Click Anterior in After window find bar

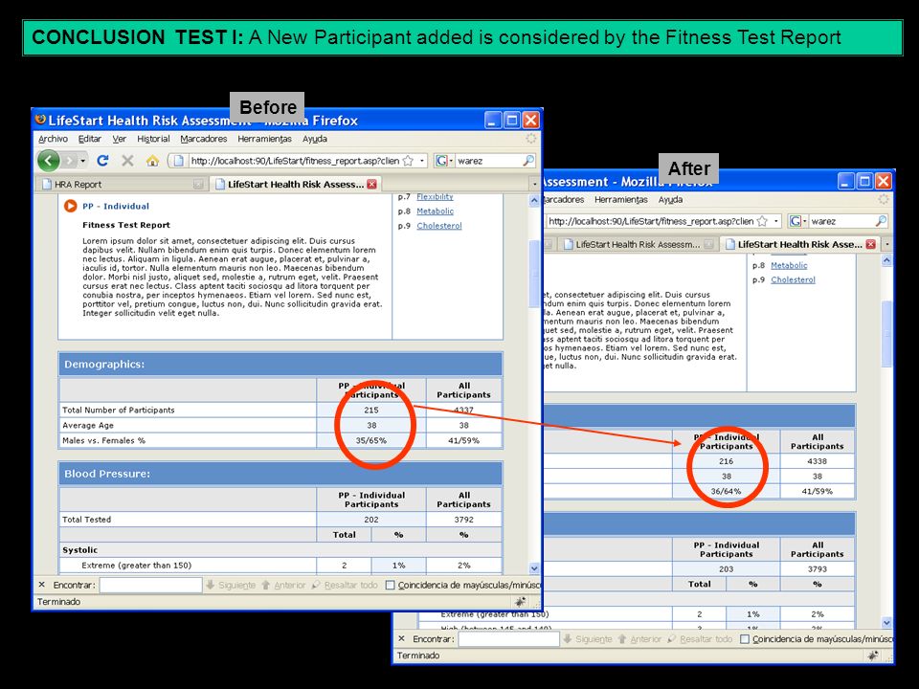click(640, 639)
